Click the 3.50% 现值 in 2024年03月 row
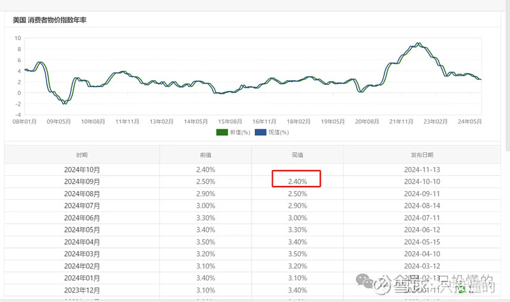The height and width of the screenshot is (302, 510). coord(297,254)
